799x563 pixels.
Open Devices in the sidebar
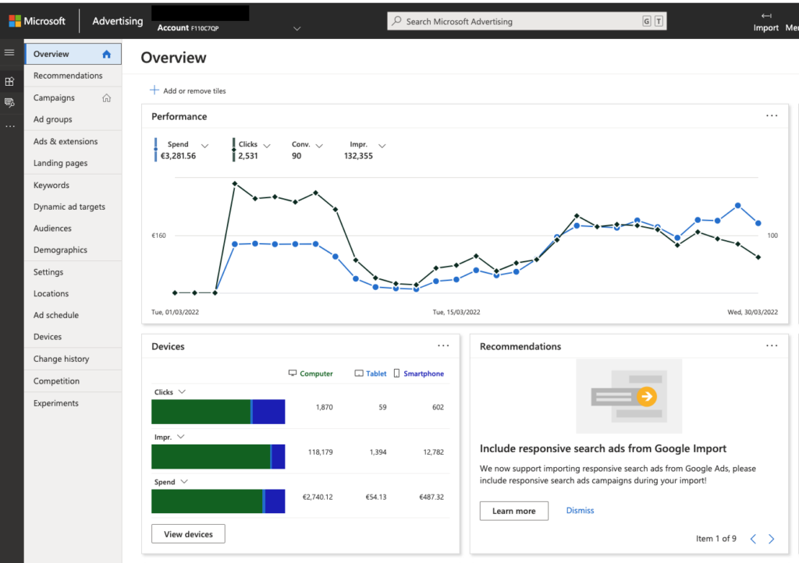[73, 337]
